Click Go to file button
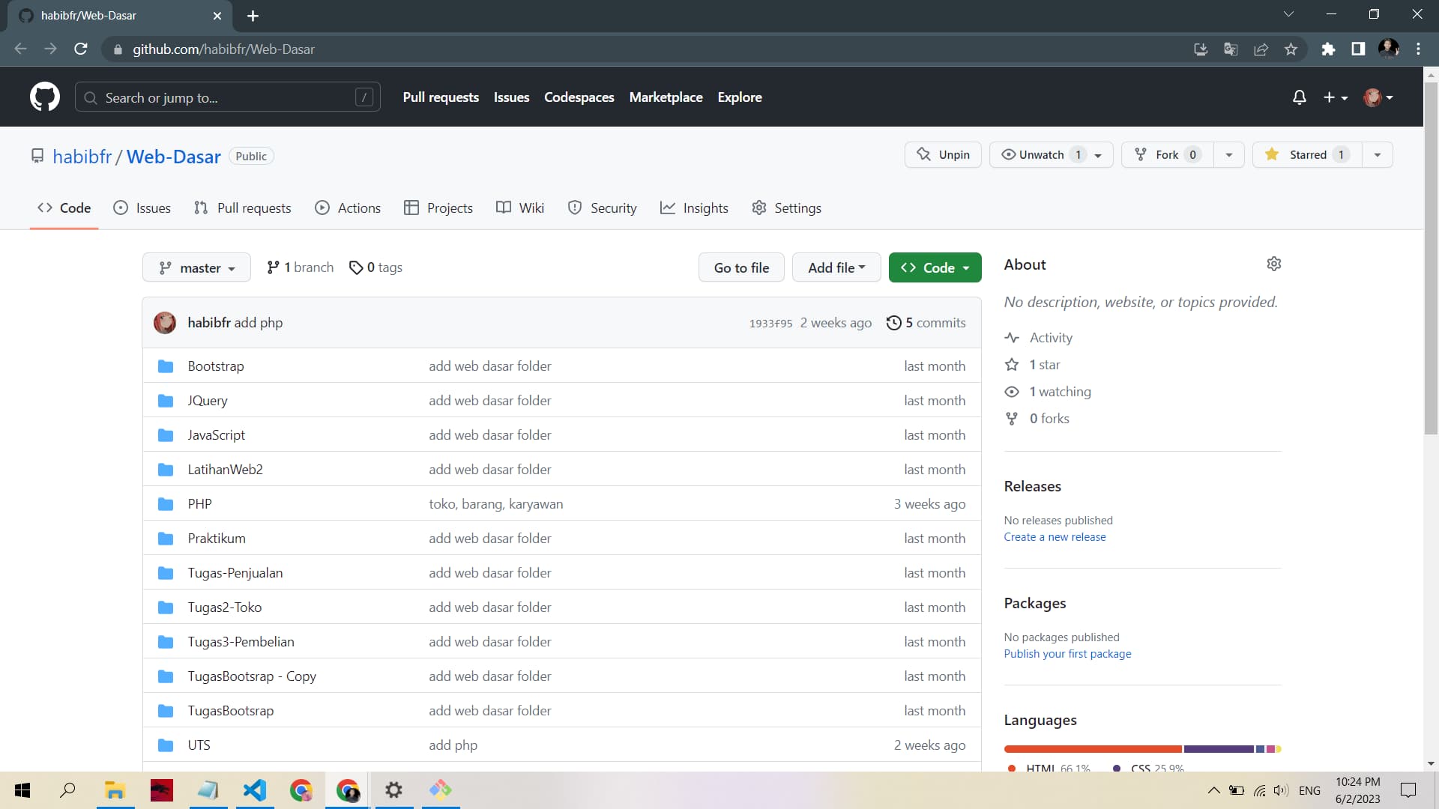 pos(741,268)
